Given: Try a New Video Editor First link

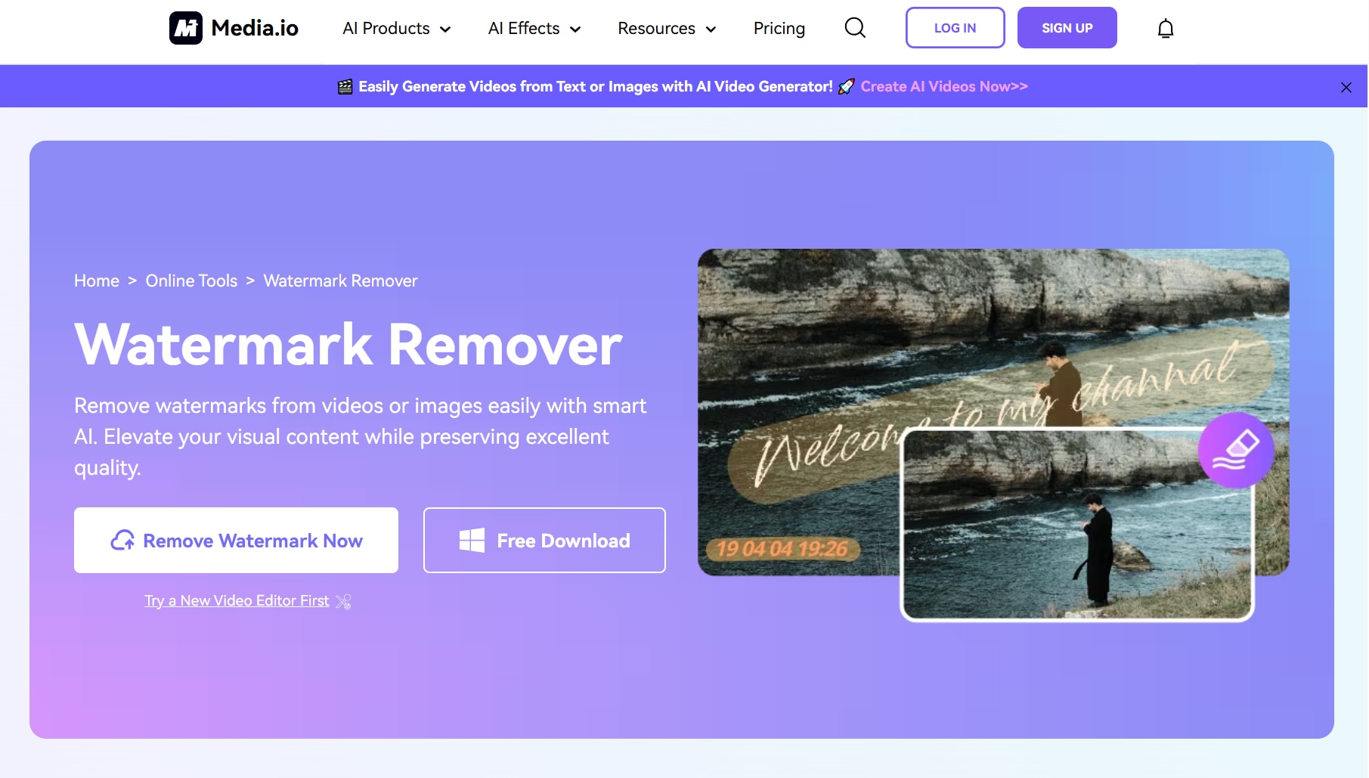Looking at the screenshot, I should (x=236, y=600).
